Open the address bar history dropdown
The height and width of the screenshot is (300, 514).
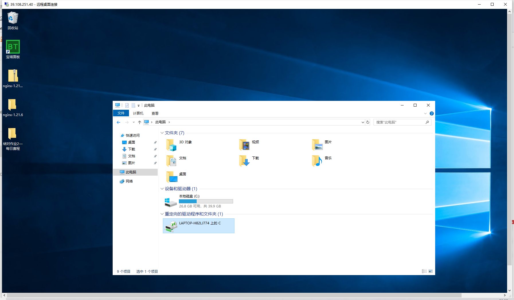pos(363,122)
